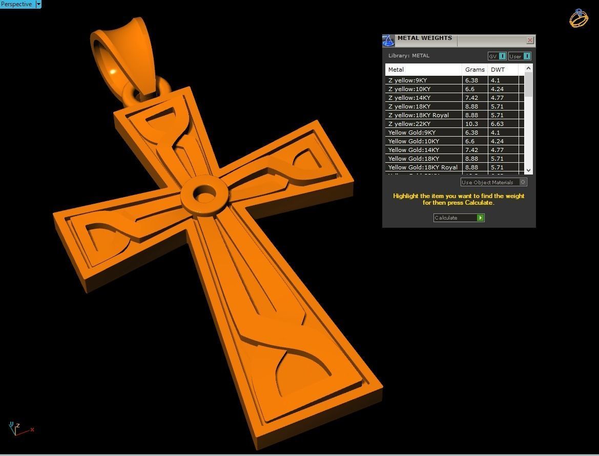
Task: Select the Z yellow:18KY Royal row
Action: point(455,115)
